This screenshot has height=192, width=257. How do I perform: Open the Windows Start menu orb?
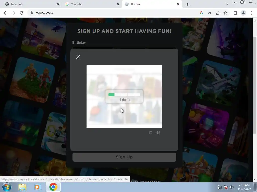coord(7,187)
